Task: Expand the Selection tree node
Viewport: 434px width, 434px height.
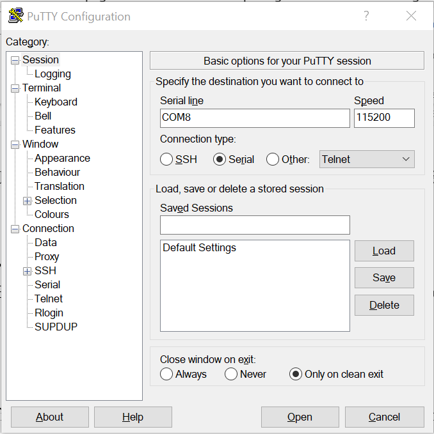Action: click(27, 201)
